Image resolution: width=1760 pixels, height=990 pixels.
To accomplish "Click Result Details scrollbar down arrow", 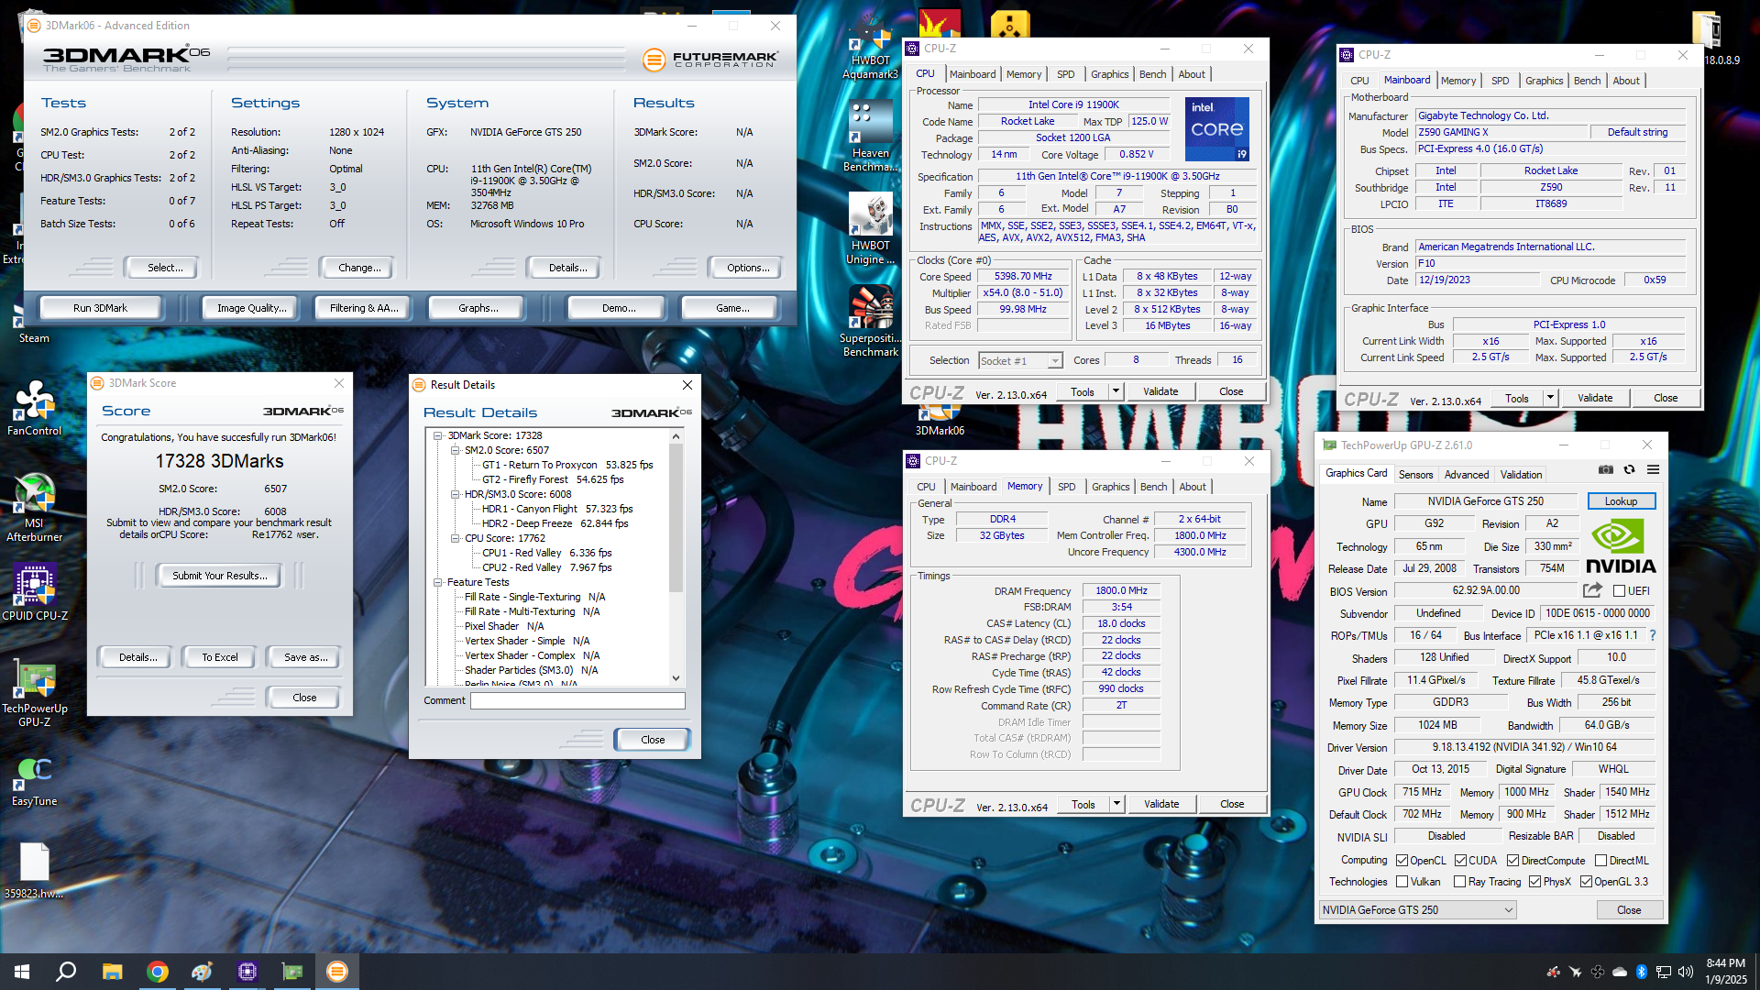I will (676, 678).
